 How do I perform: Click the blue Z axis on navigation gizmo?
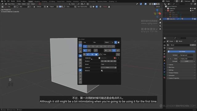point(157,10)
